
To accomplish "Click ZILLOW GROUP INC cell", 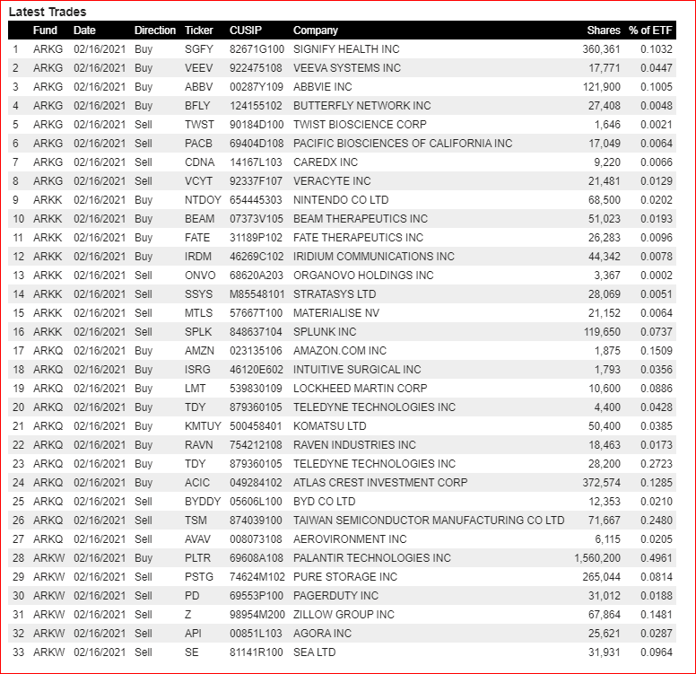I will (x=344, y=615).
